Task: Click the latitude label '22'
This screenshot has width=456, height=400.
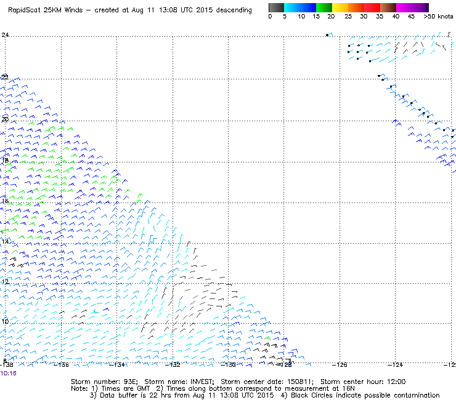Action: point(5,78)
